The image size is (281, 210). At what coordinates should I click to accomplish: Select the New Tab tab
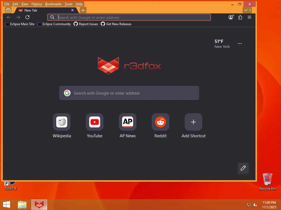tap(46, 10)
